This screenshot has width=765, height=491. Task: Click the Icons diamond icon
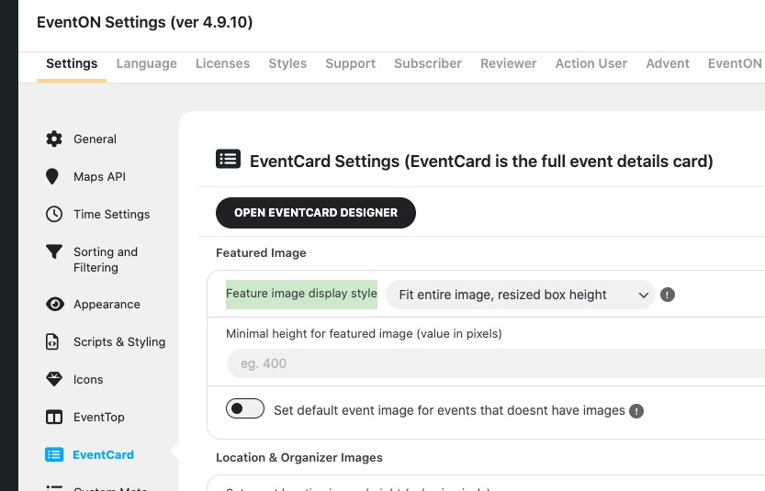coord(54,379)
